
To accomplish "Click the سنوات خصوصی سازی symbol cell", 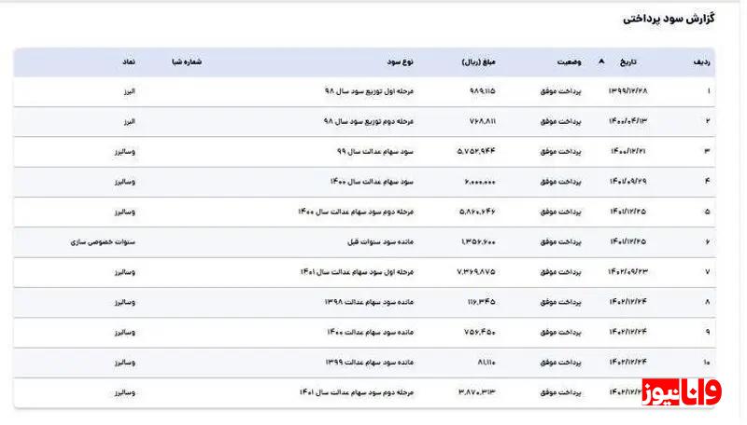I will tap(104, 241).
